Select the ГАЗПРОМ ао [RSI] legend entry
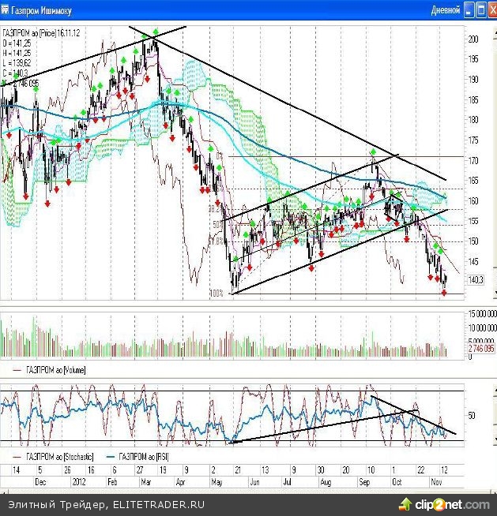 [x=142, y=456]
